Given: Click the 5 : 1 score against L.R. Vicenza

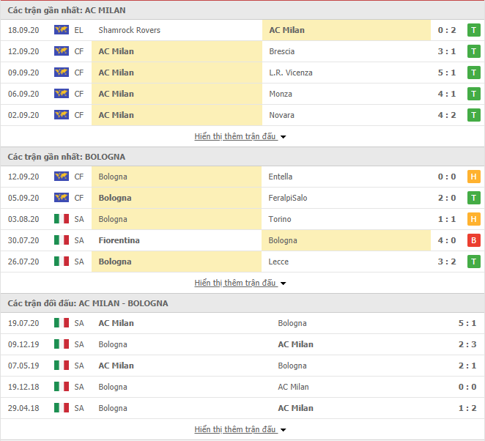Looking at the screenshot, I should point(447,73).
